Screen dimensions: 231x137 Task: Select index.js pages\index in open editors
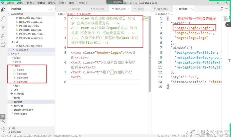31,26
